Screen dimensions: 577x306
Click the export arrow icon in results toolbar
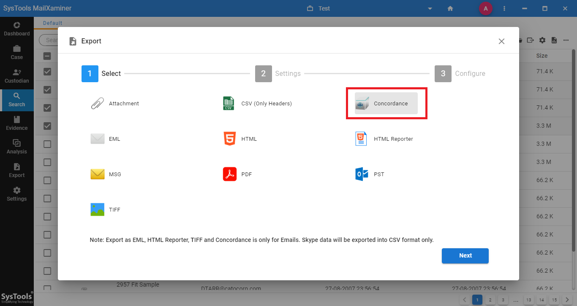pyautogui.click(x=531, y=40)
